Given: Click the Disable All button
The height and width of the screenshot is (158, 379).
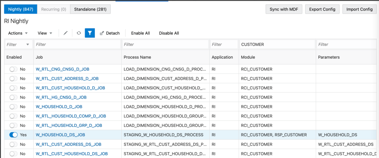Looking at the screenshot, I should (x=169, y=33).
